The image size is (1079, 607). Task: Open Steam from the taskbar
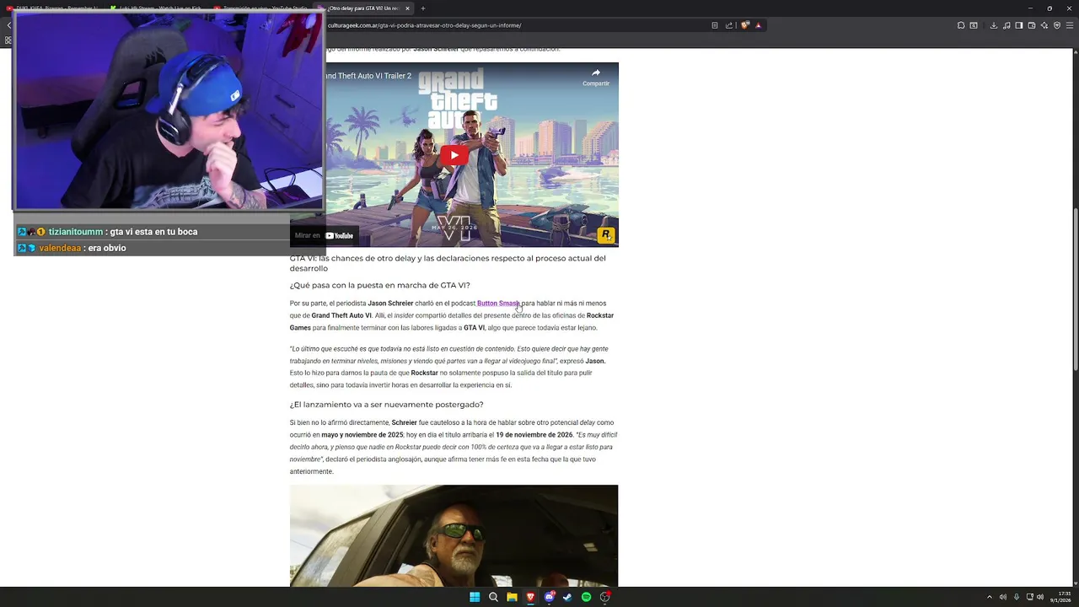tap(567, 597)
